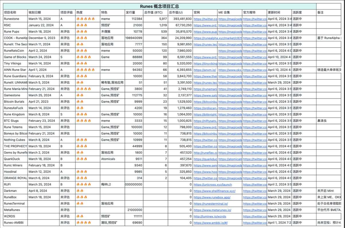Viewport: 345px width, 228px height.
Task: Click the metarunes.io website link
Action: [x=212, y=210]
